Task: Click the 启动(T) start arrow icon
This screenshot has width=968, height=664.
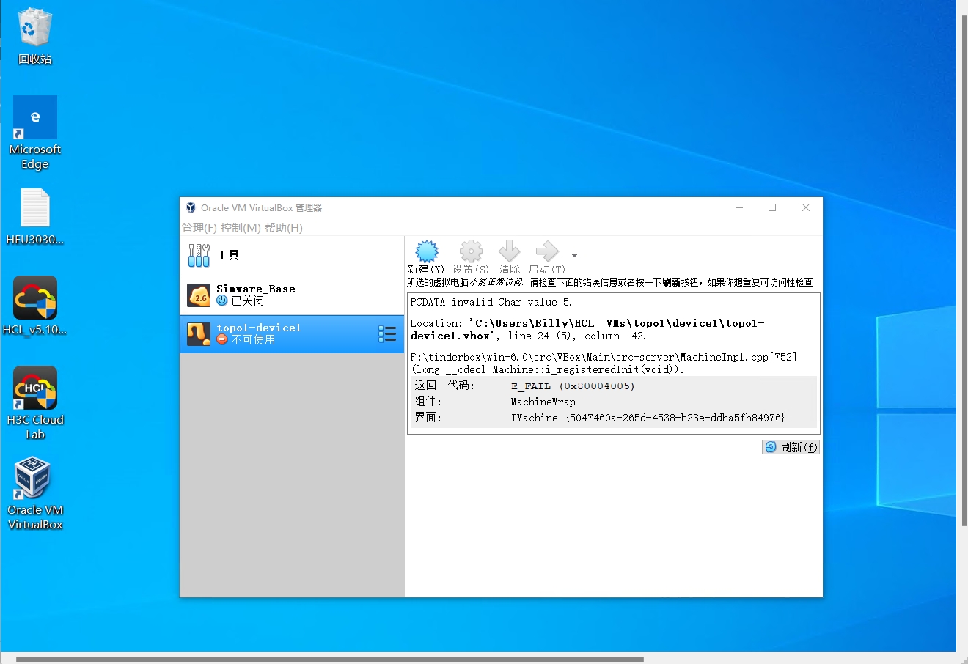Action: pyautogui.click(x=547, y=251)
